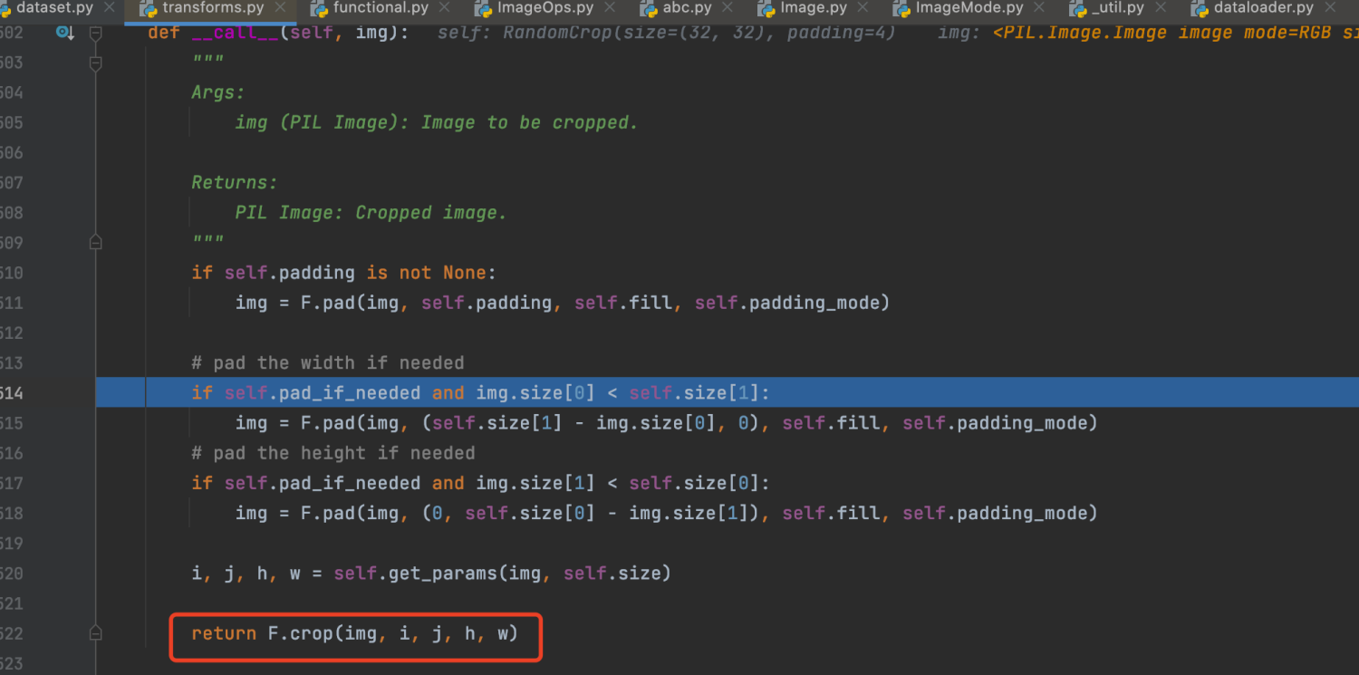Click the '# pad the height if needed' comment

click(333, 452)
